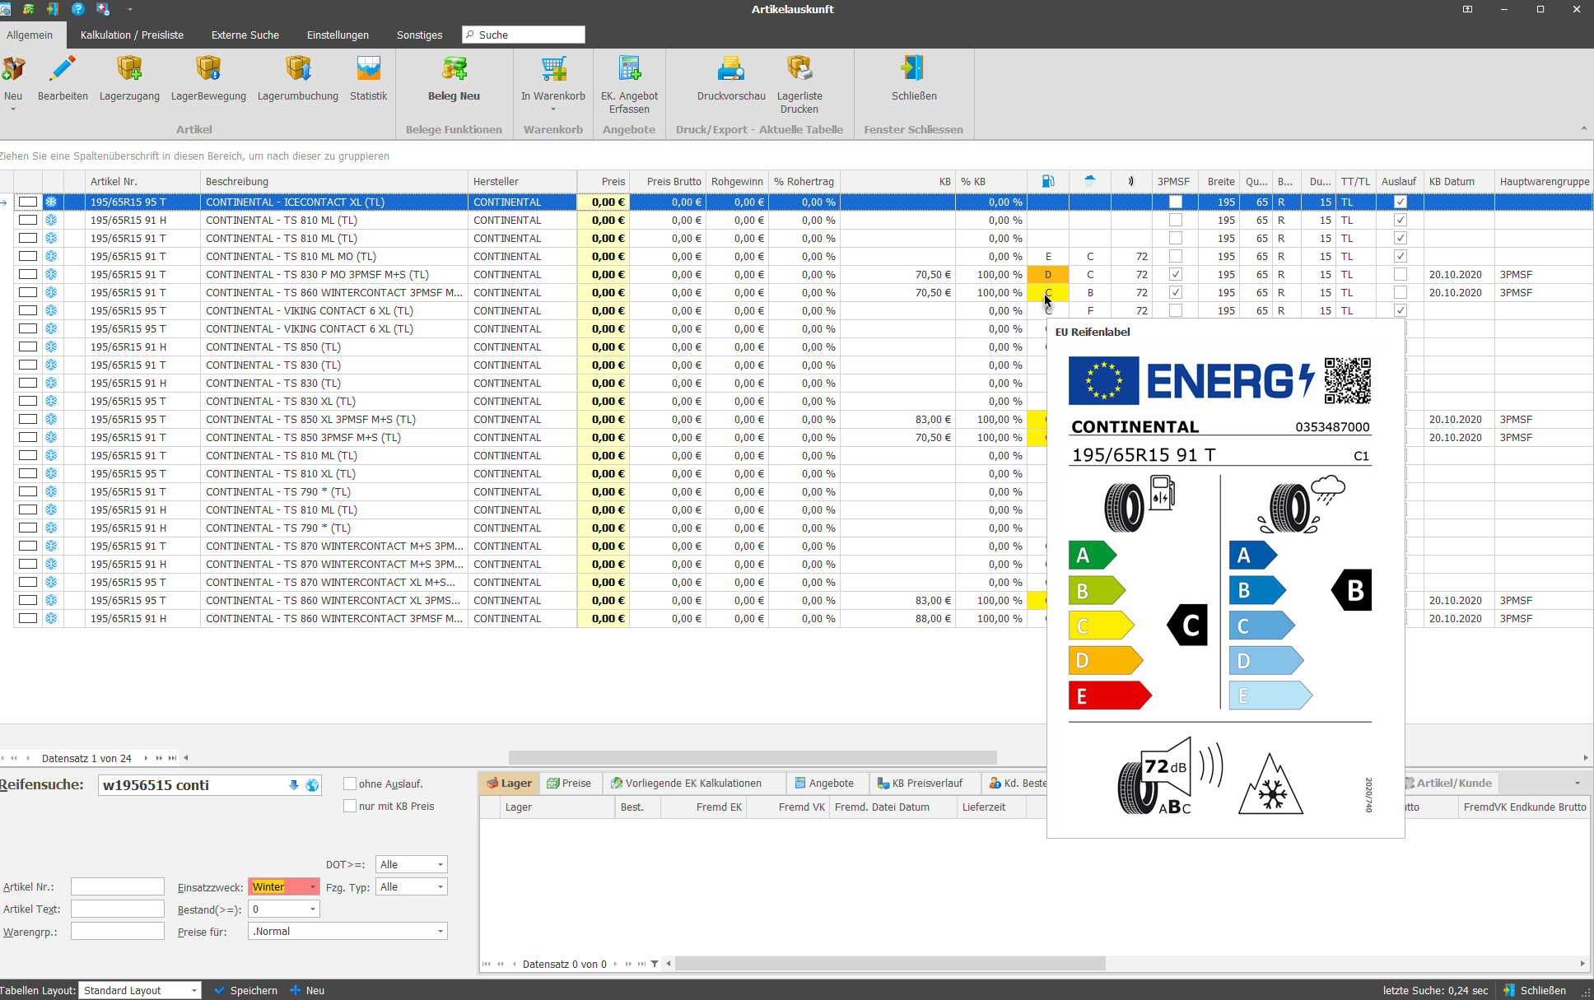This screenshot has width=1594, height=1000.
Task: Click In Warenkorb cart icon
Action: click(553, 68)
